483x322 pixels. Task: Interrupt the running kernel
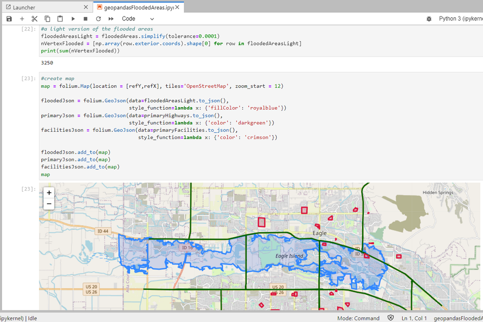pos(85,18)
